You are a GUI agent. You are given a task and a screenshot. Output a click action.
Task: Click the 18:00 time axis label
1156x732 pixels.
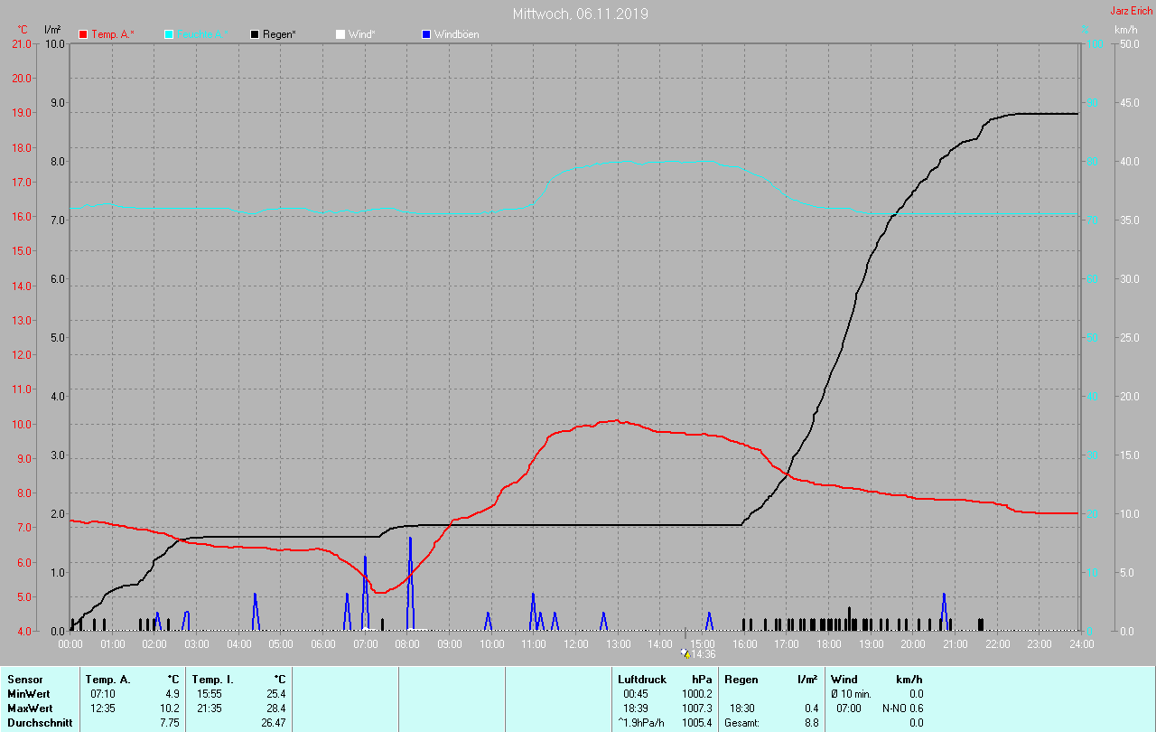(x=828, y=644)
